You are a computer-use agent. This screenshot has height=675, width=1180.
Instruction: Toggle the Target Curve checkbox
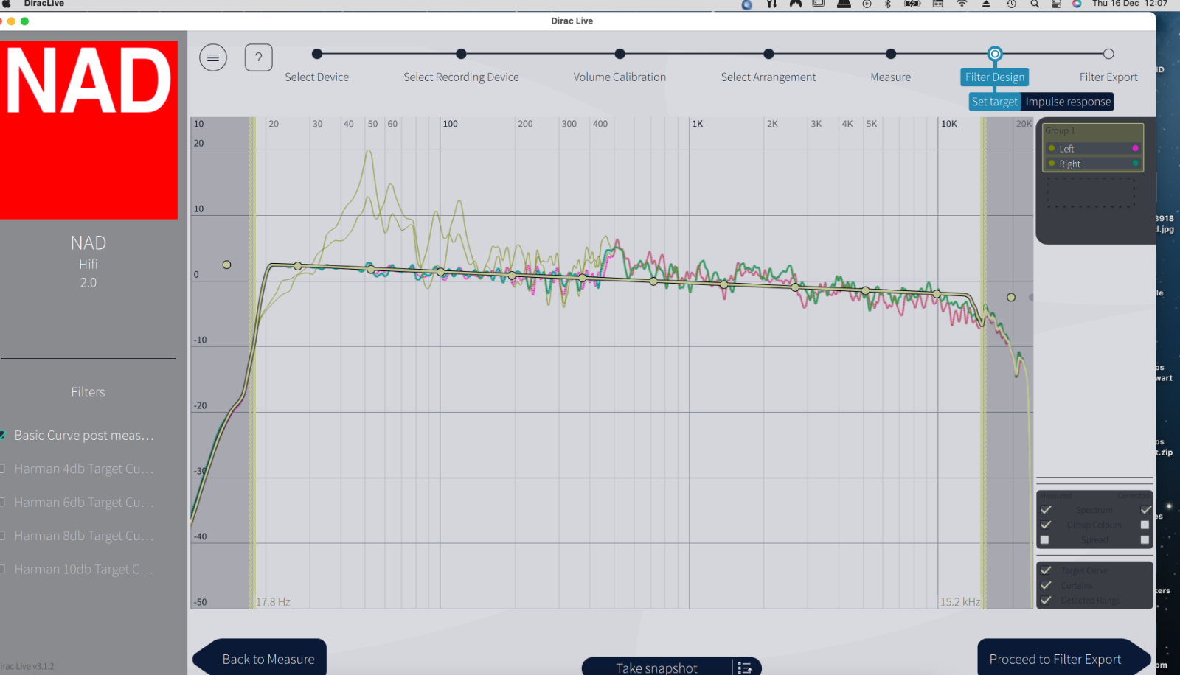(1046, 570)
